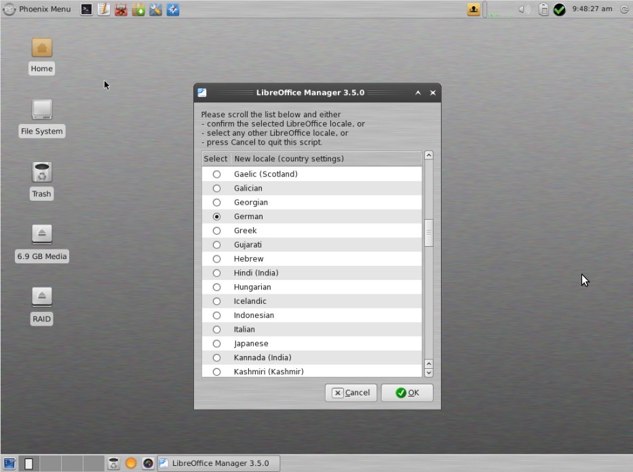Choose the Japanese locale radio button
Screen dimensions: 633x472
(x=217, y=344)
